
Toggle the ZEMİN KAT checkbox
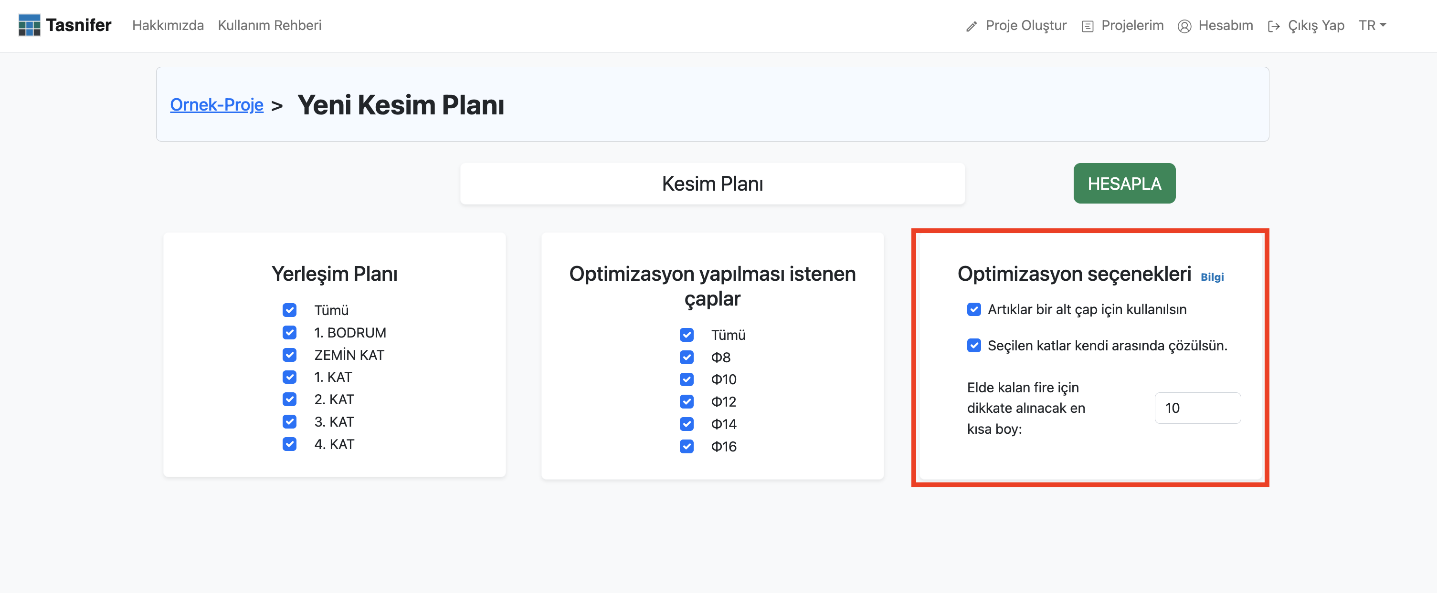tap(289, 355)
